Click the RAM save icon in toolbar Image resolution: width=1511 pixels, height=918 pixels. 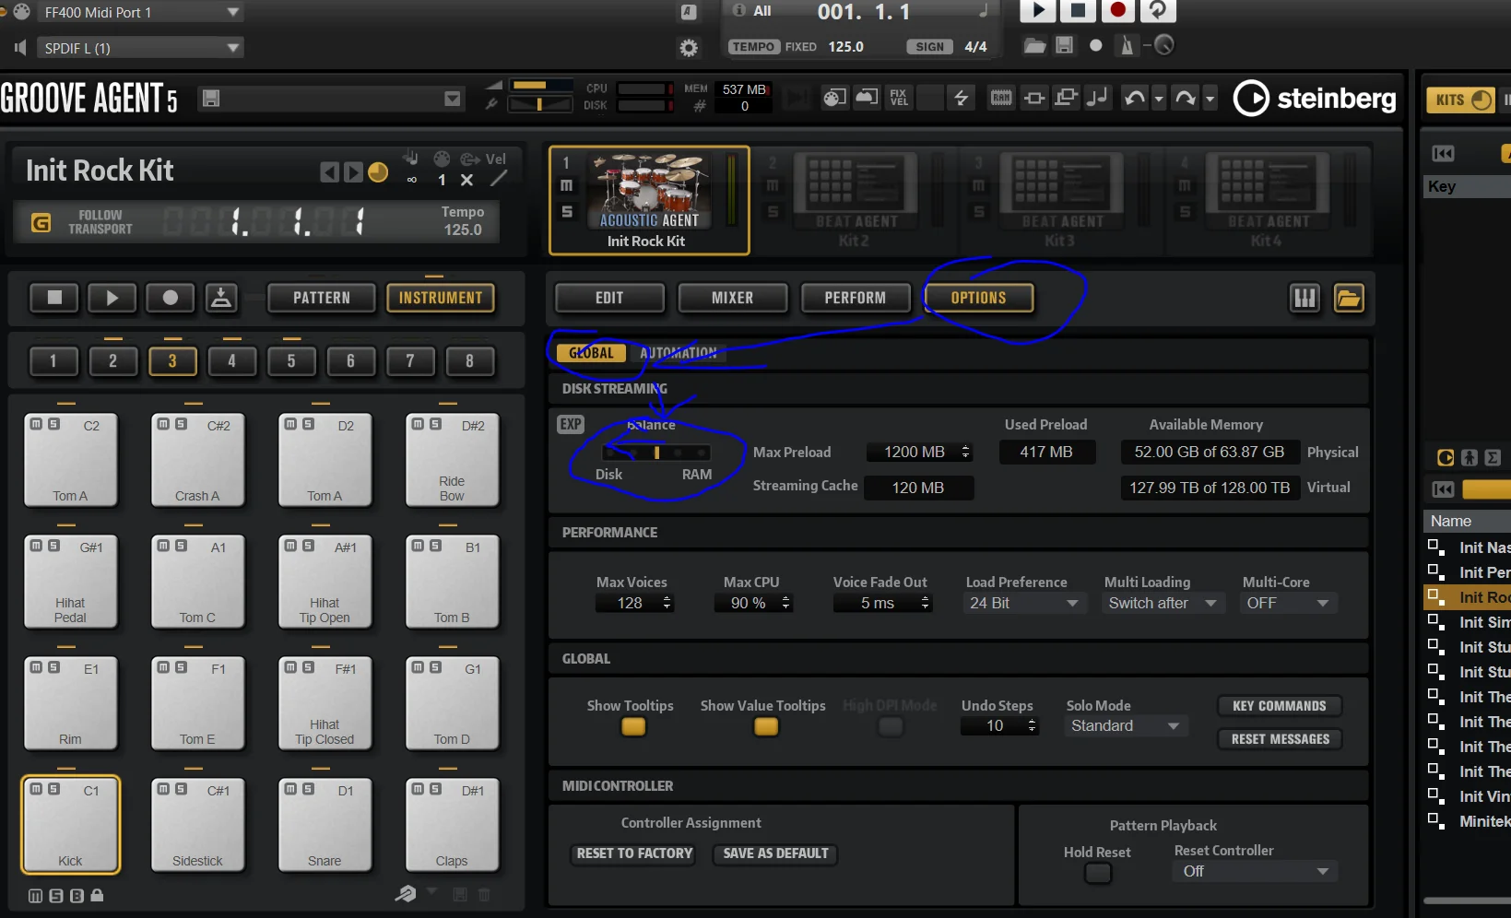pyautogui.click(x=1001, y=98)
